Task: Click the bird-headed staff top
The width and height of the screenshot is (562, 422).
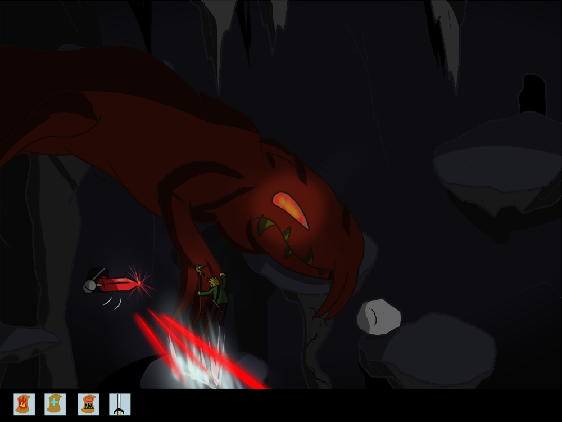Action: pos(198,270)
